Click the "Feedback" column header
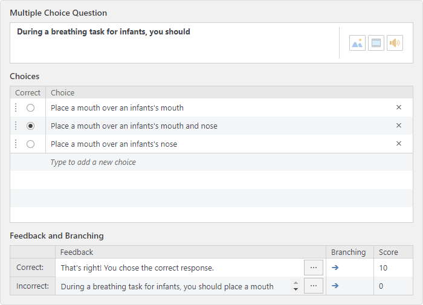Image resolution: width=423 pixels, height=305 pixels. (77, 252)
